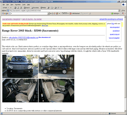This screenshot has width=127, height=115.
Task: Toggle the popup blocker 1485 blocked
Action: [74, 13]
